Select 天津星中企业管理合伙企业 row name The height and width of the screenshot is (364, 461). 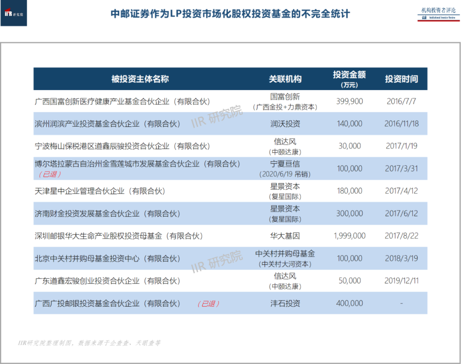point(100,191)
